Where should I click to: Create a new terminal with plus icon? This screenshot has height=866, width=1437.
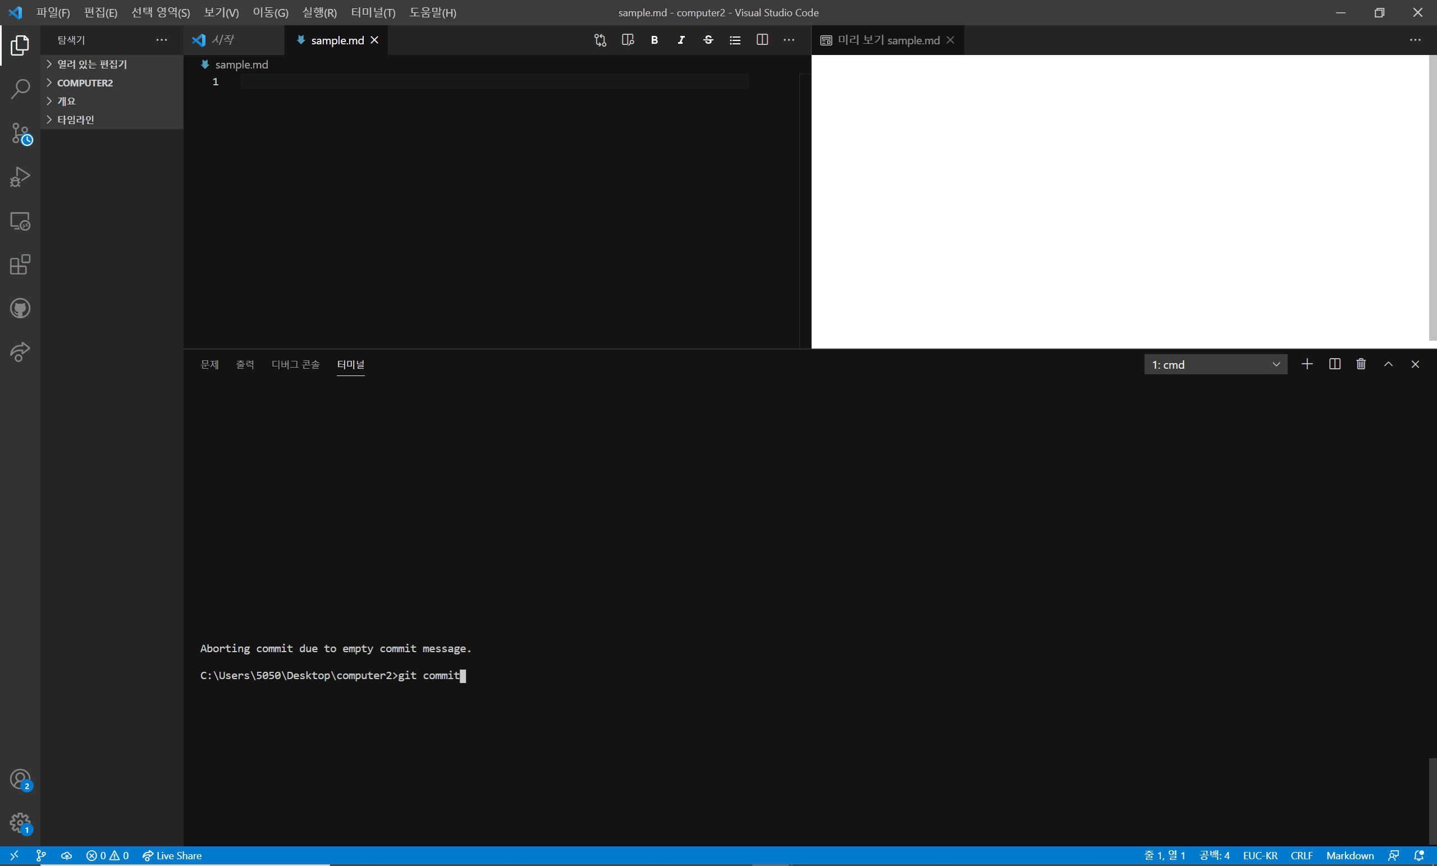point(1307,364)
